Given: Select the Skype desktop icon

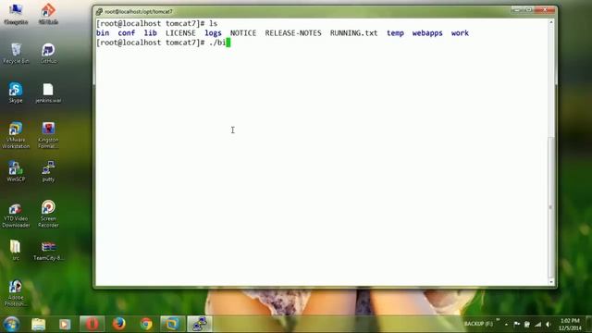Looking at the screenshot, I should tap(16, 92).
